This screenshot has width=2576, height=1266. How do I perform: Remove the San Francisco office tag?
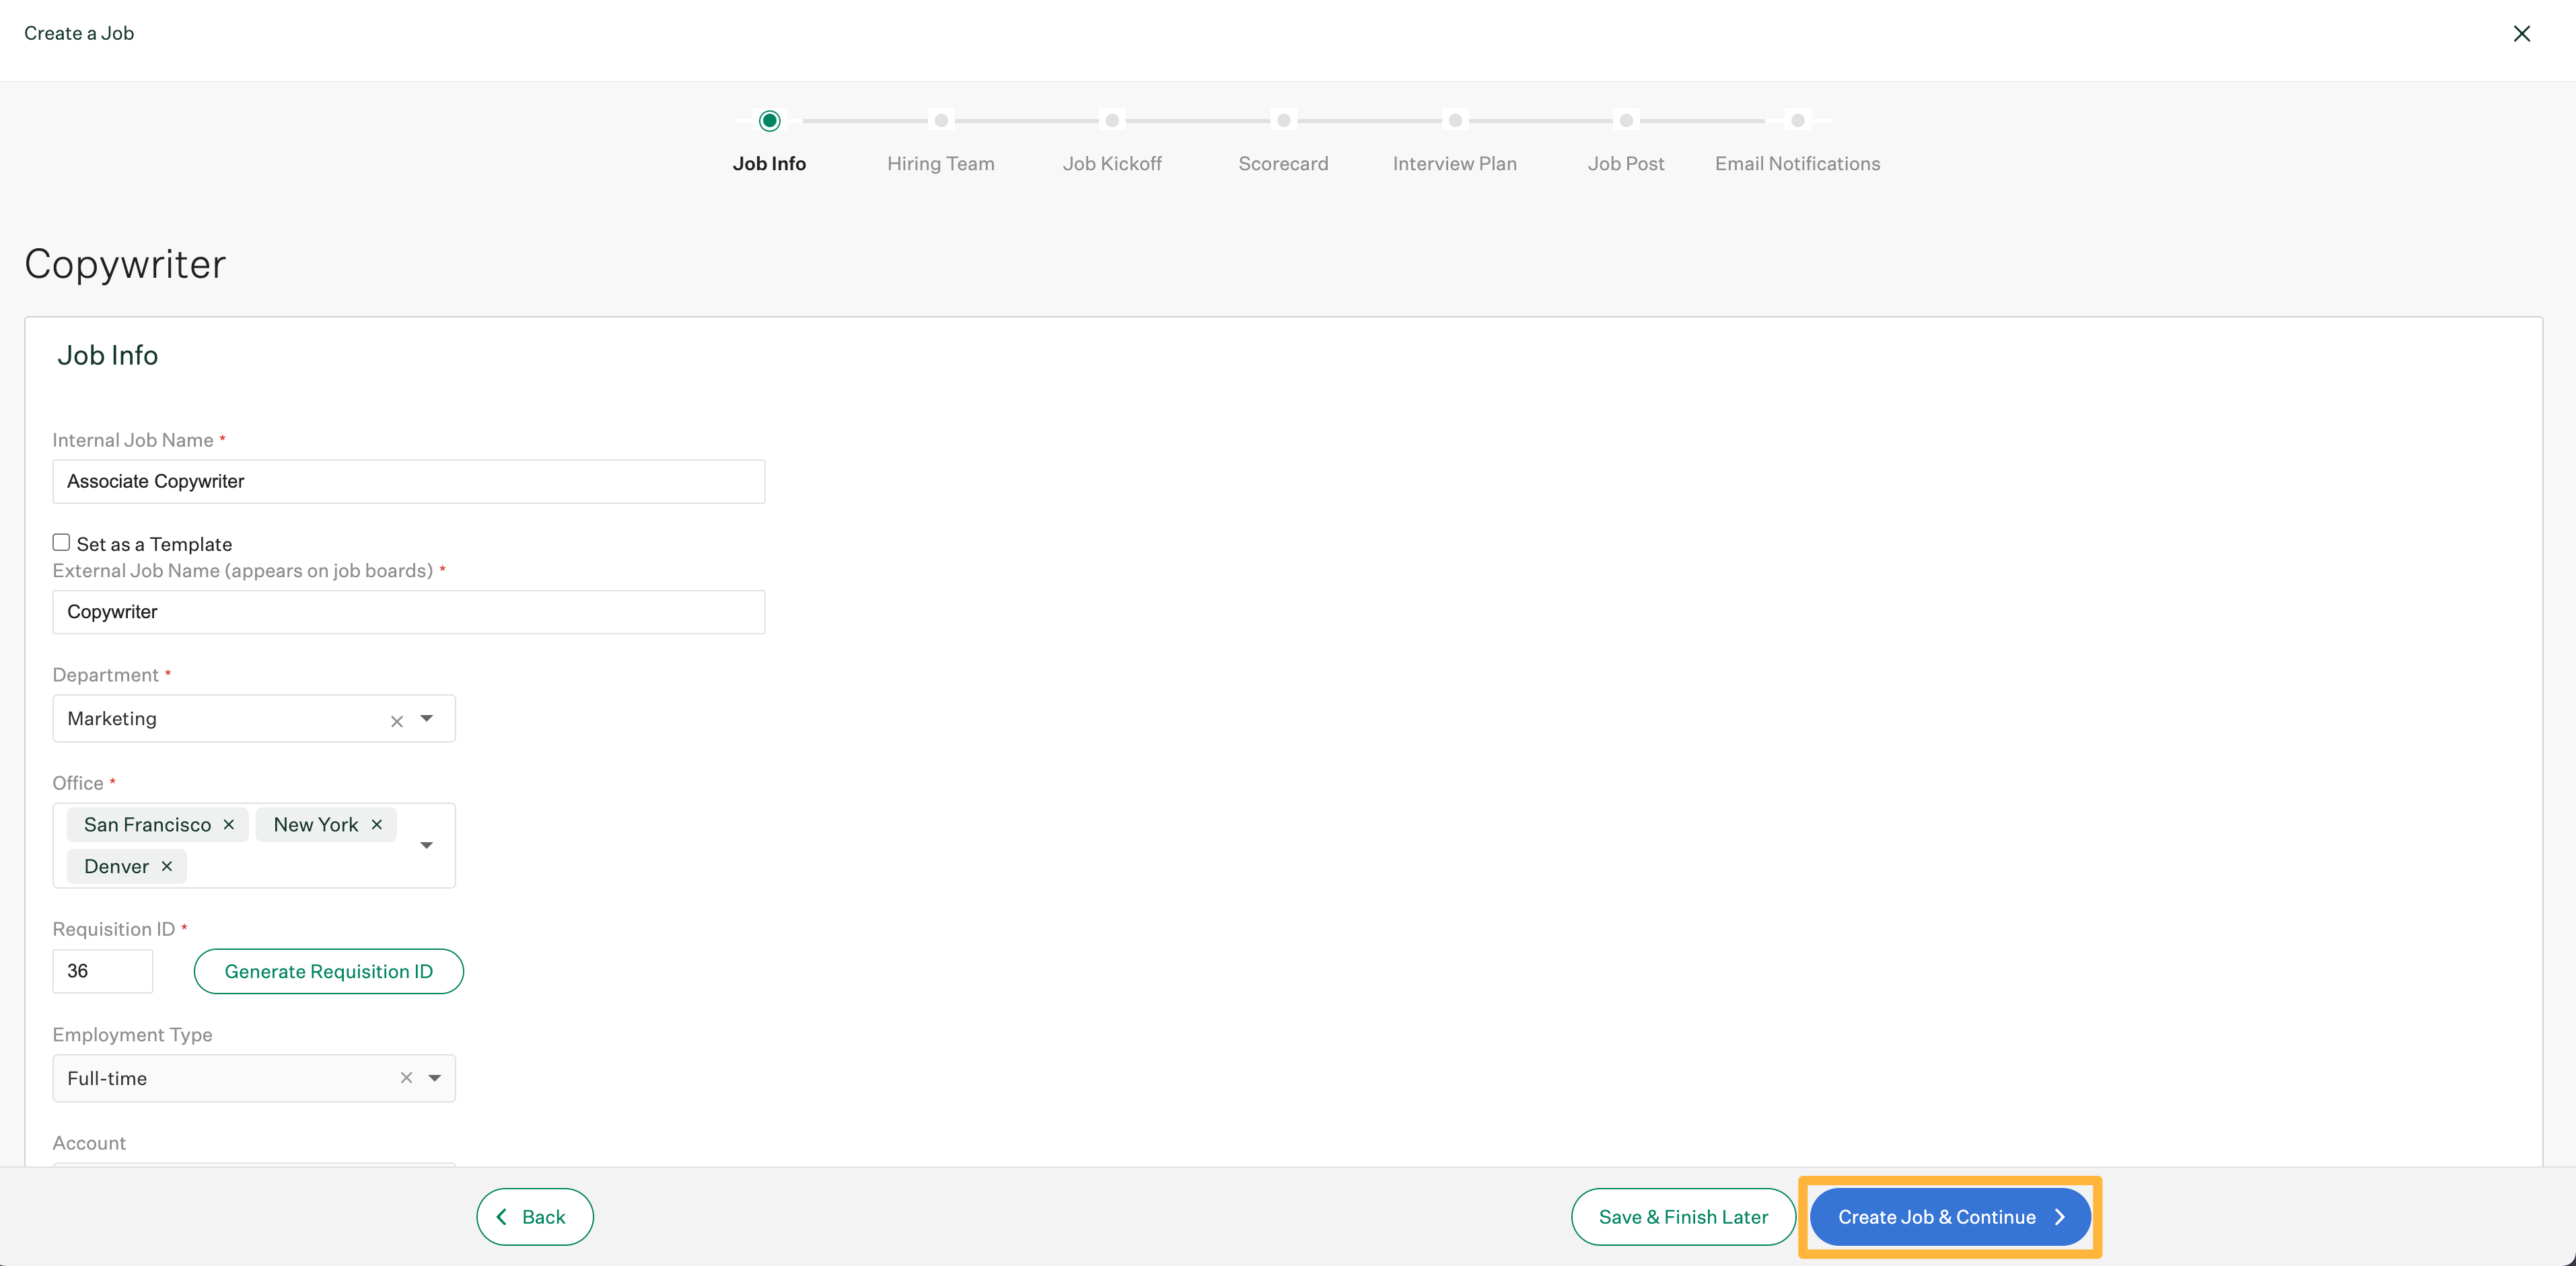click(229, 824)
